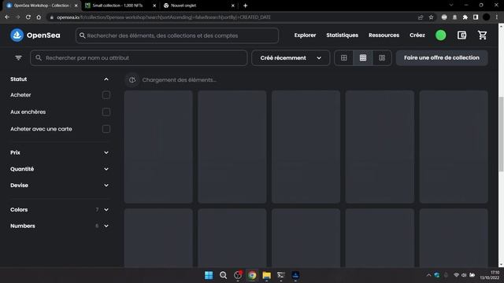Close the Nouvel onglet tab

(233, 6)
